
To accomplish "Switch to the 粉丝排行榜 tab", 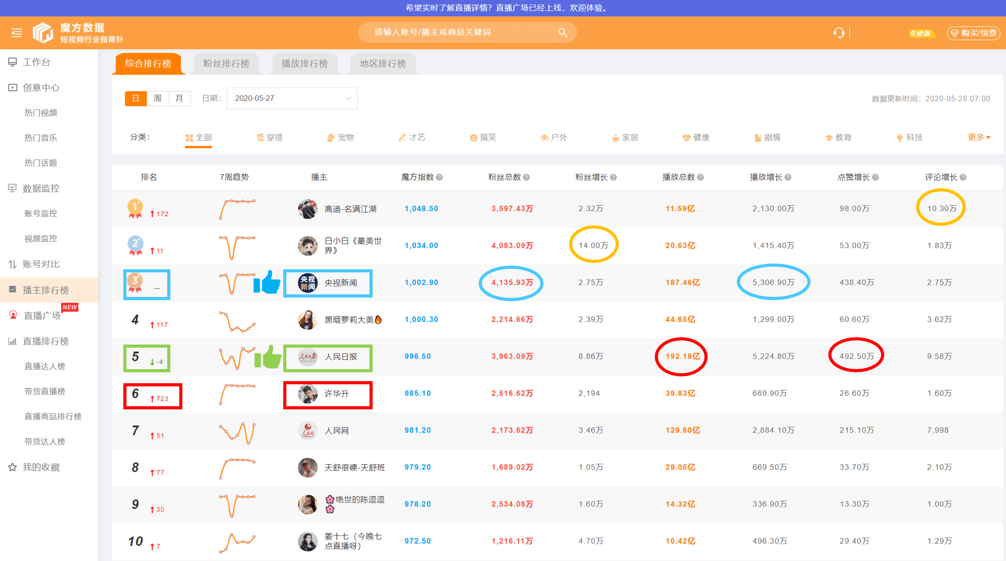I will (x=226, y=63).
